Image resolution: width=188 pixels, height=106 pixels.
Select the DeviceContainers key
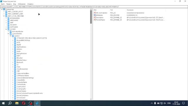22,95
